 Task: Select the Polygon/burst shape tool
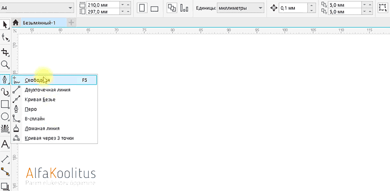(5, 128)
